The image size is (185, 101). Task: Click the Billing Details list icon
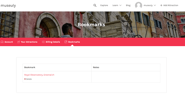43,42
